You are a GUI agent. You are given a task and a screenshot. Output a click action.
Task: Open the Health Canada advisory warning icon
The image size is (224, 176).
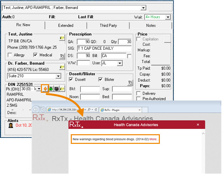[x=45, y=89]
